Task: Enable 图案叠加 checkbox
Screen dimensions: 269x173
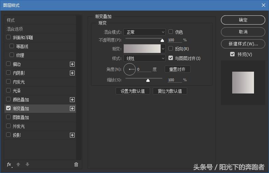Action: pyautogui.click(x=8, y=117)
